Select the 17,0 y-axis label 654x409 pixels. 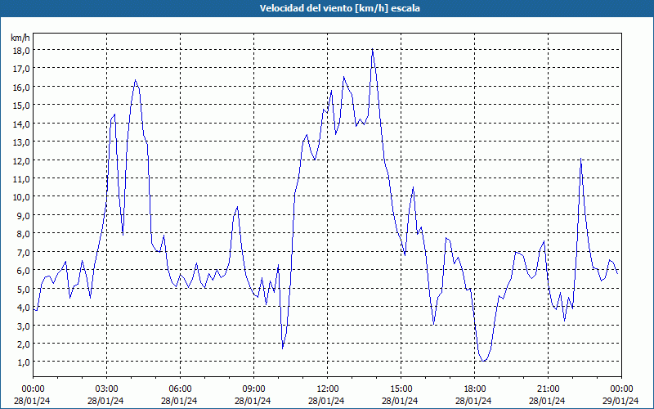pos(23,69)
